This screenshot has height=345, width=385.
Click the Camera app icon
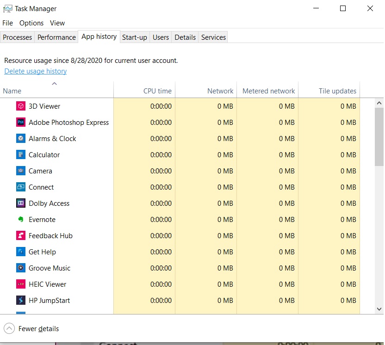click(x=21, y=171)
